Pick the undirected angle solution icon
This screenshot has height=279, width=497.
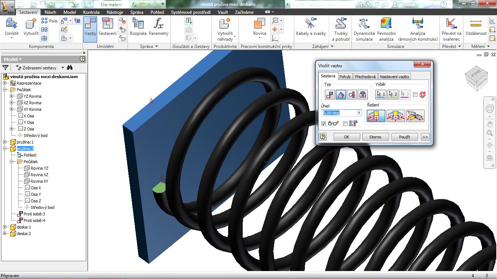[x=395, y=116]
